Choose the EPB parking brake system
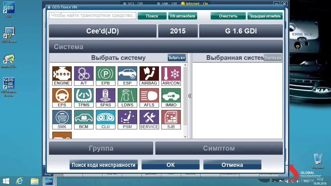The image size is (331, 186). point(106,76)
